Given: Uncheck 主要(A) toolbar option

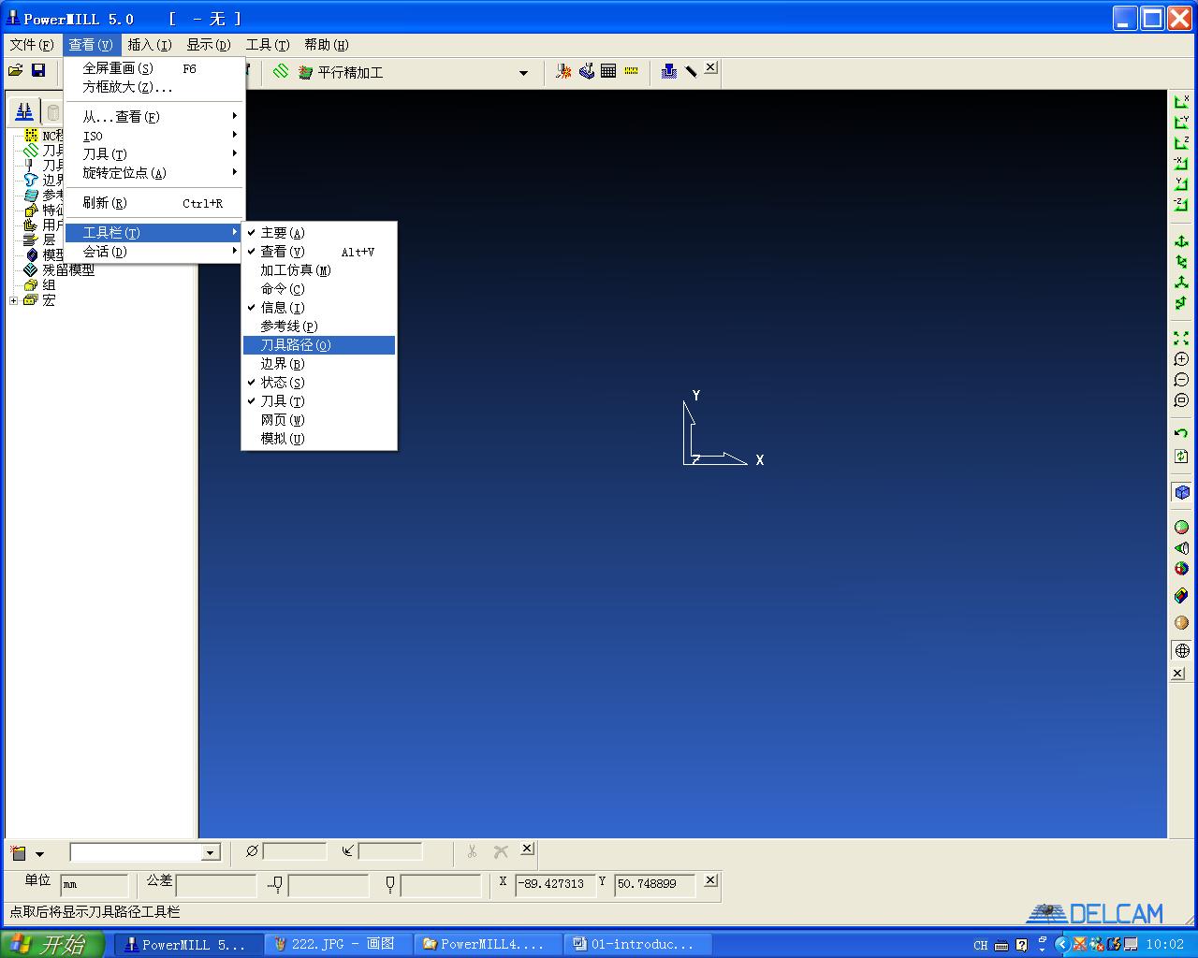Looking at the screenshot, I should coord(319,233).
